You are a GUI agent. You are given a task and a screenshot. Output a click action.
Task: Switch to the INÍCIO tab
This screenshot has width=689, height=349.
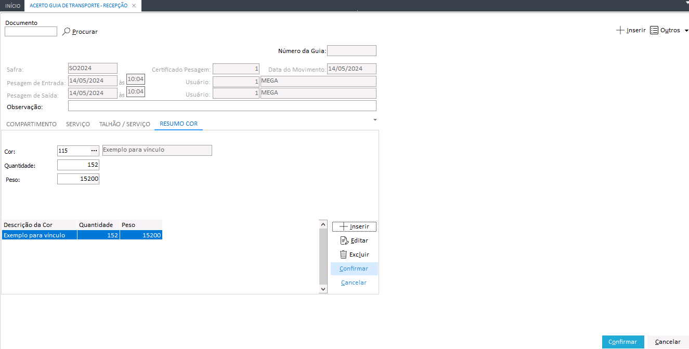click(13, 5)
